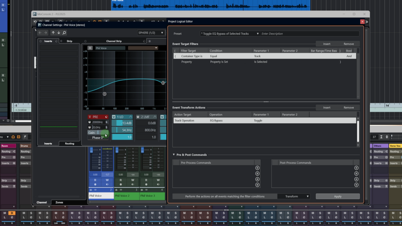Toggle the EQ band 2 LMF power button

pyautogui.click(x=138, y=117)
